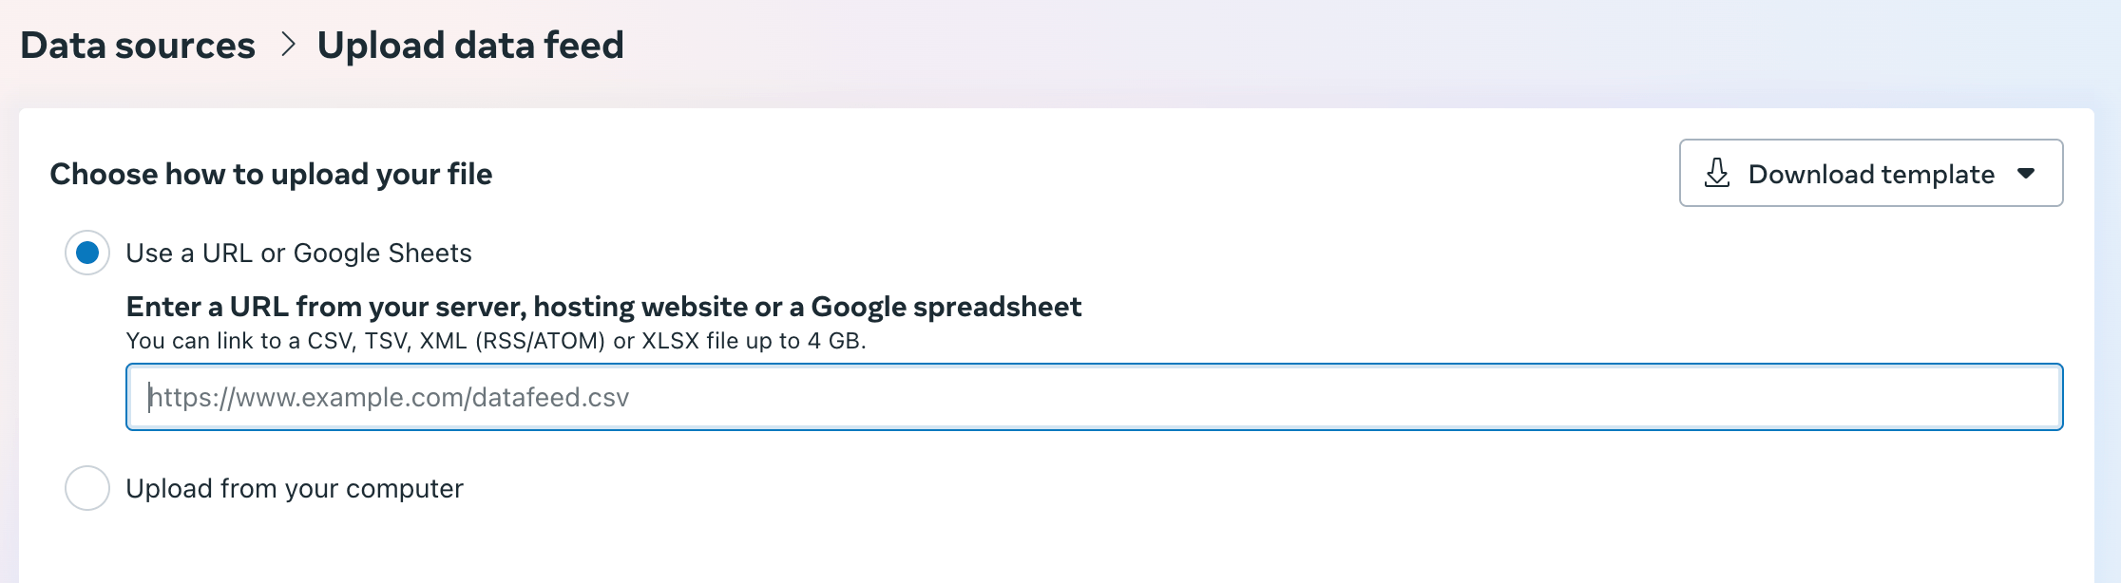2121x583 pixels.
Task: Click the Upload data feed breadcrumb title
Action: tap(470, 46)
